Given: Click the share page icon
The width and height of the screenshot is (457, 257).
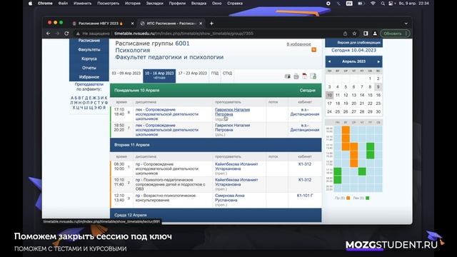Looking at the screenshot, I should point(345,34).
